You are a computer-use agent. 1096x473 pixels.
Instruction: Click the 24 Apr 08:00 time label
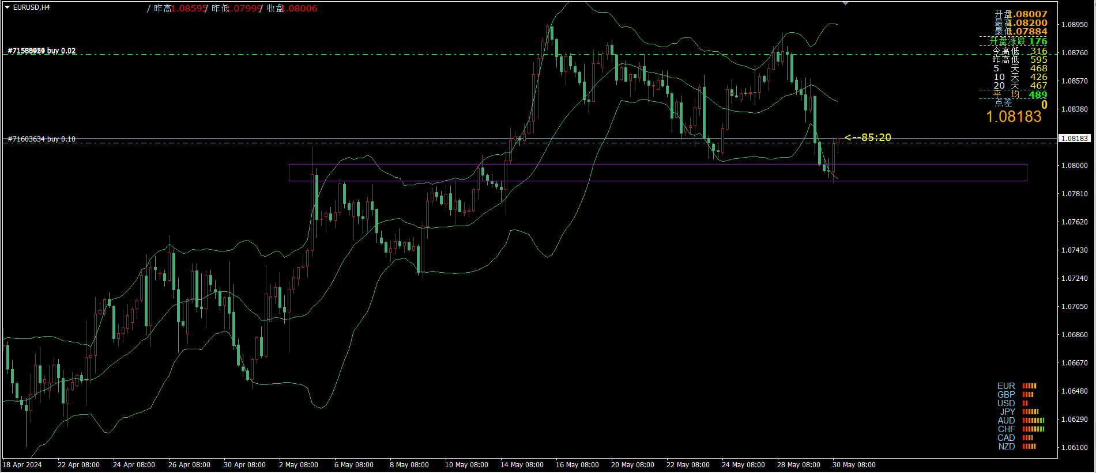[134, 465]
